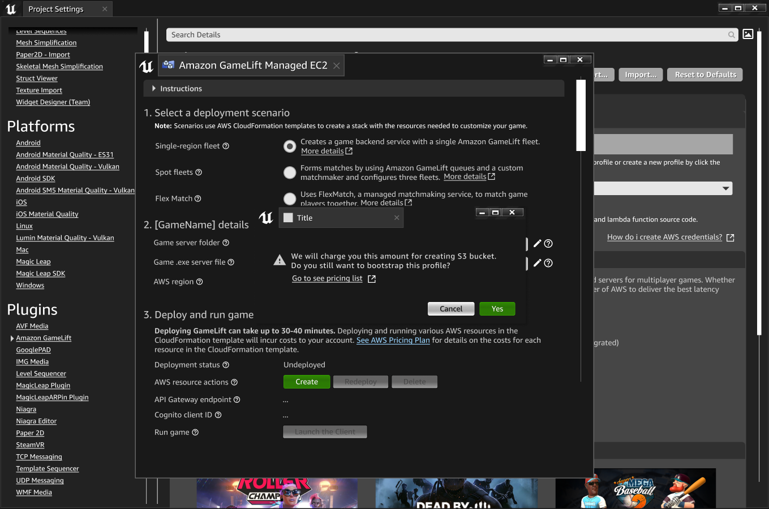Open the See AWS Pricing Plan link
Image resolution: width=769 pixels, height=509 pixels.
click(393, 340)
